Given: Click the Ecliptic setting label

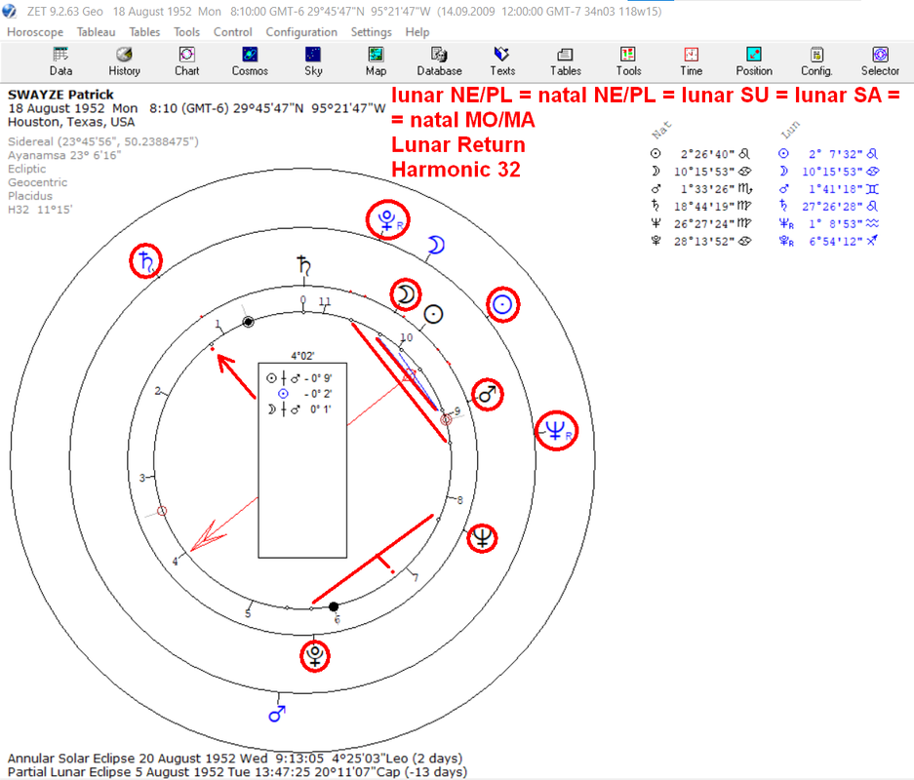Looking at the screenshot, I should (26, 169).
